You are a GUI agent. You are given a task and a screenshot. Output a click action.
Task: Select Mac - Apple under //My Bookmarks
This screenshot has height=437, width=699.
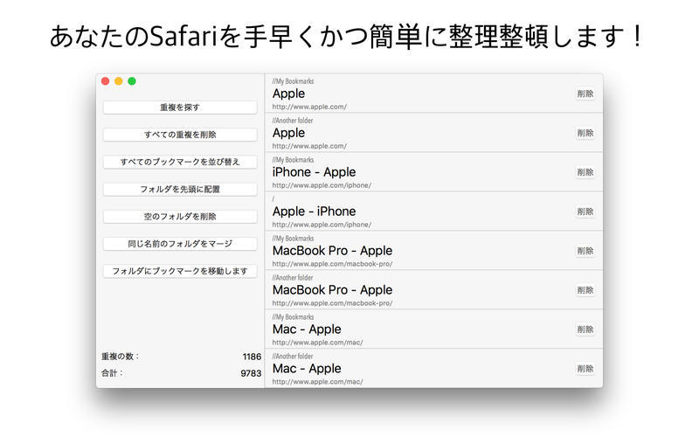tap(307, 329)
